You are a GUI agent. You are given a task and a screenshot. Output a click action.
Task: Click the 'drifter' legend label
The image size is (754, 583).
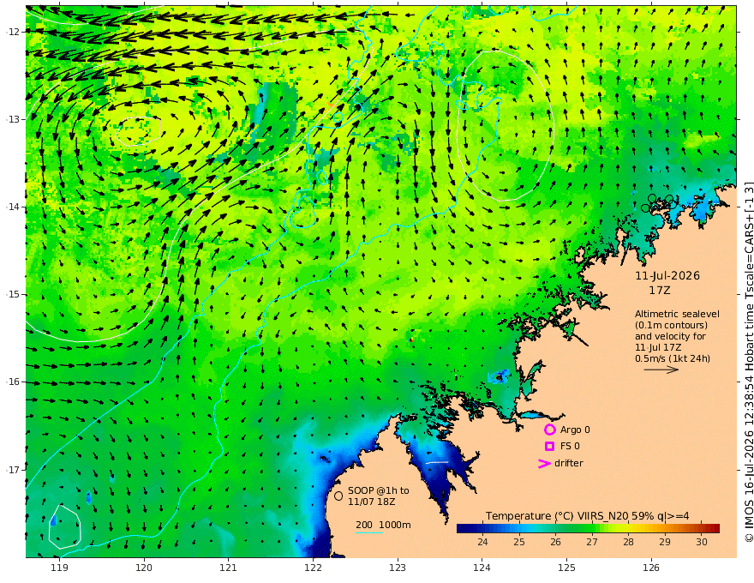point(569,463)
